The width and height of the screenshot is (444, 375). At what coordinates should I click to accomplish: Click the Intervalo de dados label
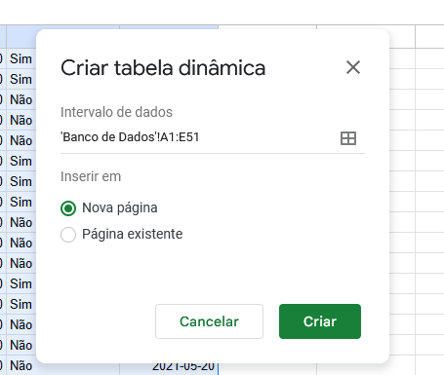coord(116,112)
